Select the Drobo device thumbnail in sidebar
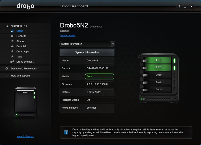This screenshot has height=145, width=201. (26, 102)
